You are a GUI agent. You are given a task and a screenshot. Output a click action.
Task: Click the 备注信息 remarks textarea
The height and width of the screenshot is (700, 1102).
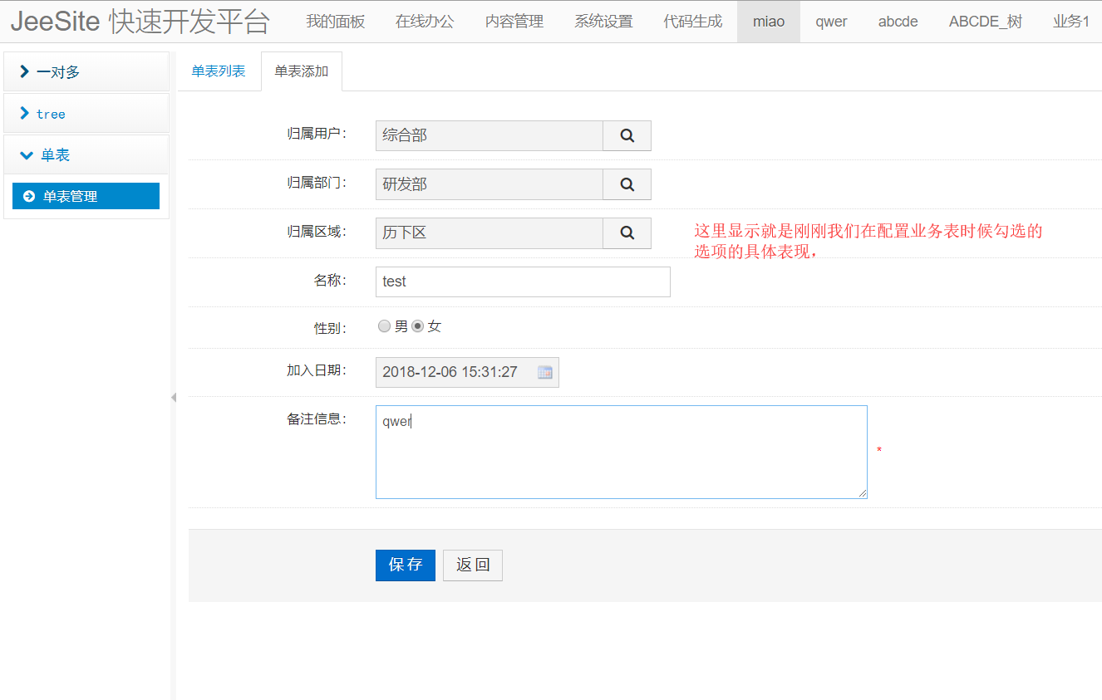(x=621, y=452)
